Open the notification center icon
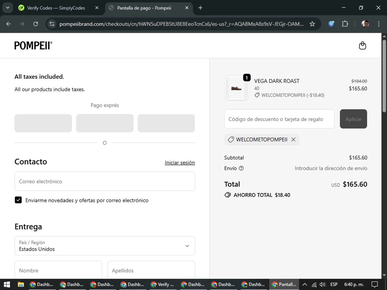Screen dimensions: 387x290 (x=375, y=284)
